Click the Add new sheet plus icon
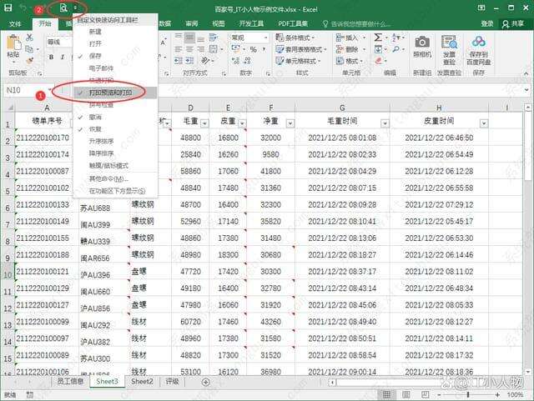This screenshot has height=401, width=534. click(x=206, y=382)
